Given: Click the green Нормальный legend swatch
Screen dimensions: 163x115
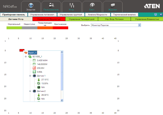Looking at the screenshot, I should [x=14, y=28].
